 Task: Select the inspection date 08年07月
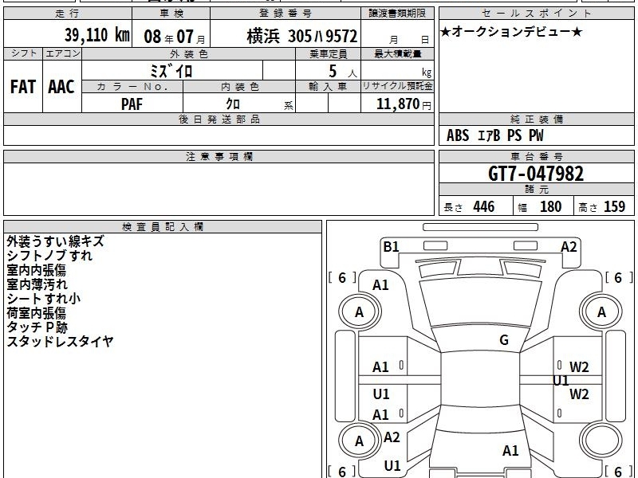click(x=175, y=37)
